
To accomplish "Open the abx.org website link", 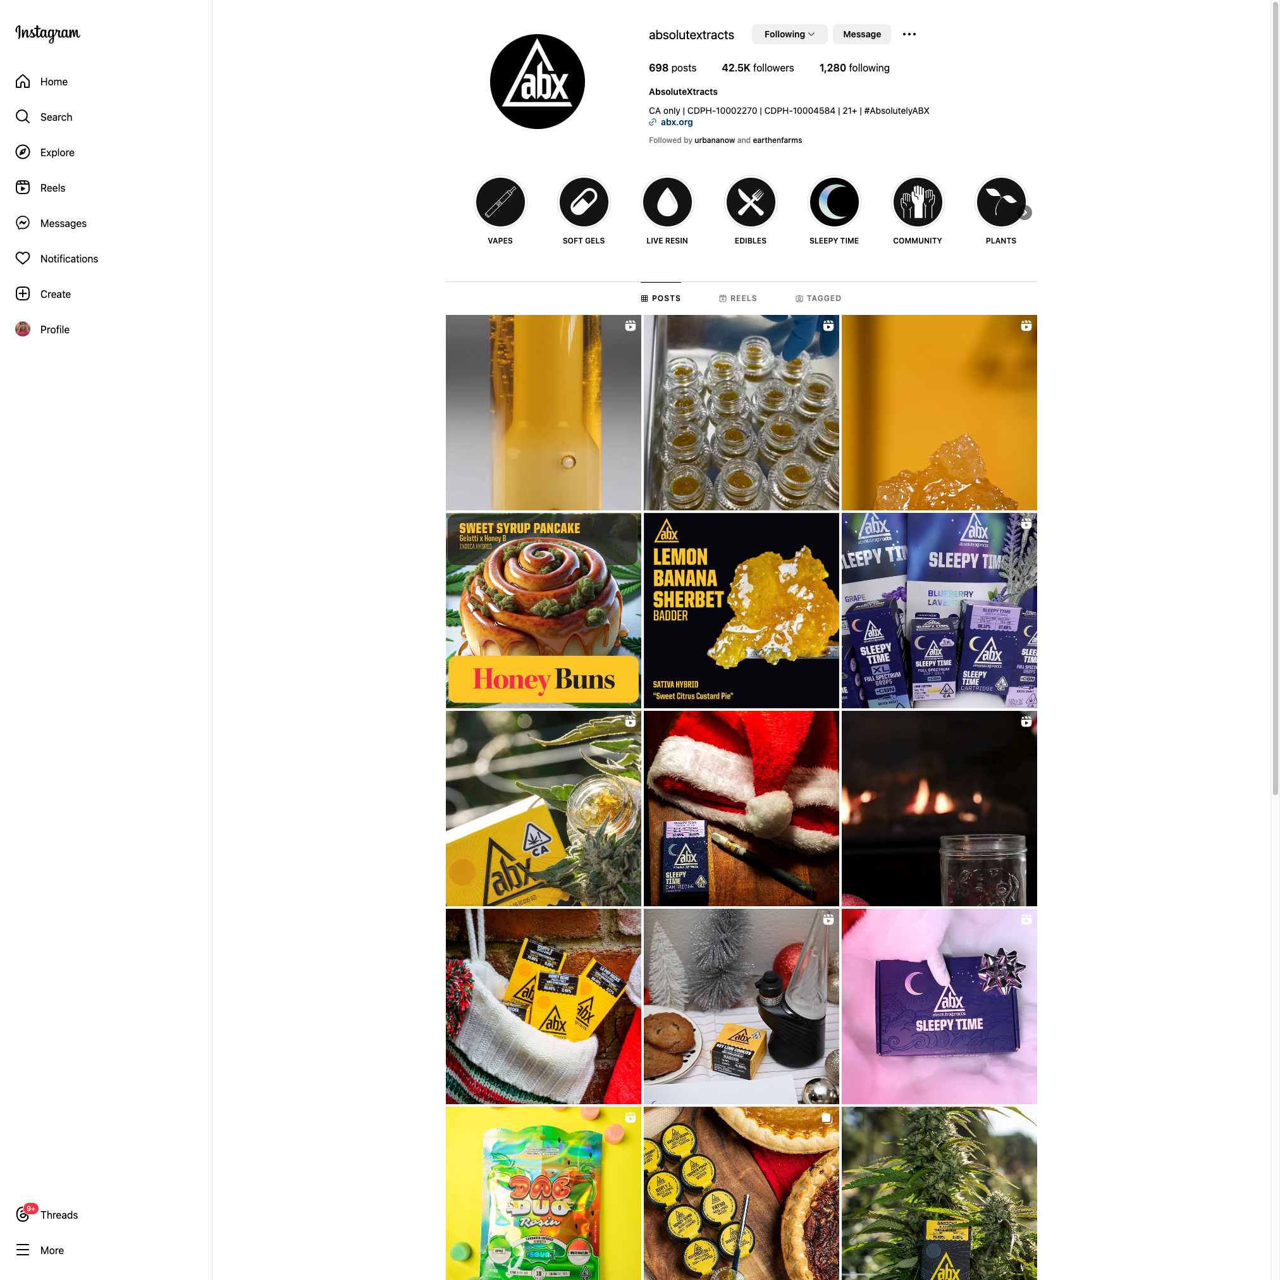I will tap(677, 123).
